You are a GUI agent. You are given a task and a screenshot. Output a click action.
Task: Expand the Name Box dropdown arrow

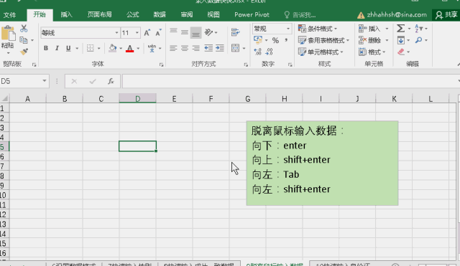click(x=45, y=81)
